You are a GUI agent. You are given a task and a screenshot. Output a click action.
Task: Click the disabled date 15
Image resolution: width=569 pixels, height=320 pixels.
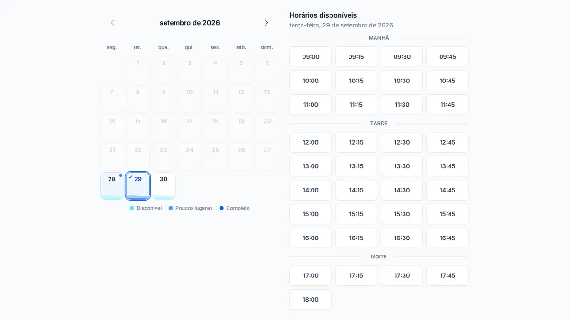[x=138, y=128]
